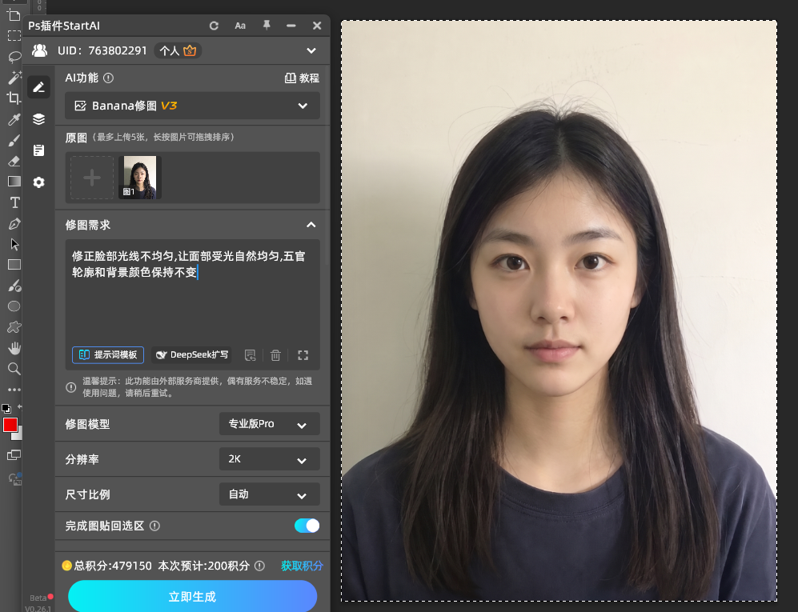Close the StartAI plugin panel
The height and width of the screenshot is (612, 798).
tap(317, 26)
